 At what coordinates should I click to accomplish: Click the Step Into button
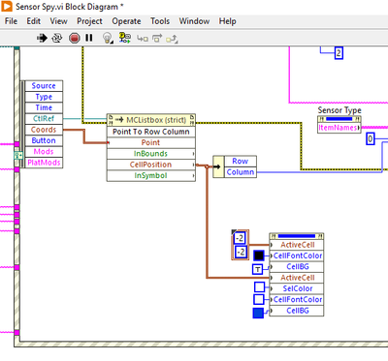coord(143,39)
